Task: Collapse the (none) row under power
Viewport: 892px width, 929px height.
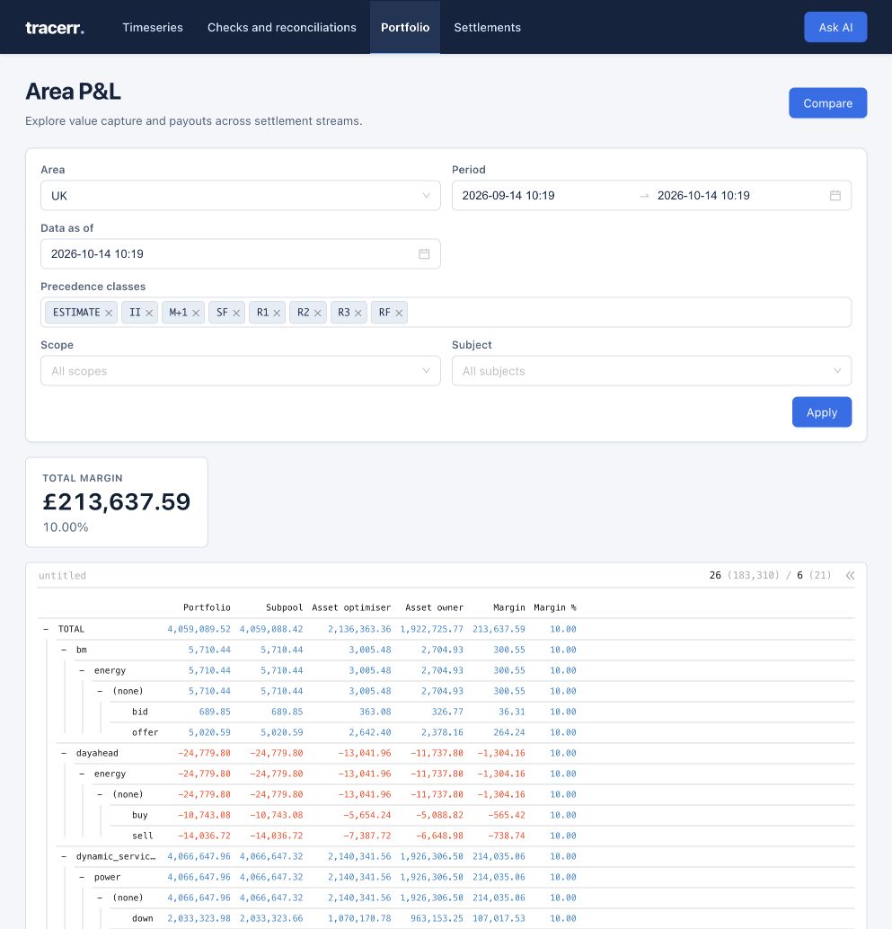Action: (100, 898)
